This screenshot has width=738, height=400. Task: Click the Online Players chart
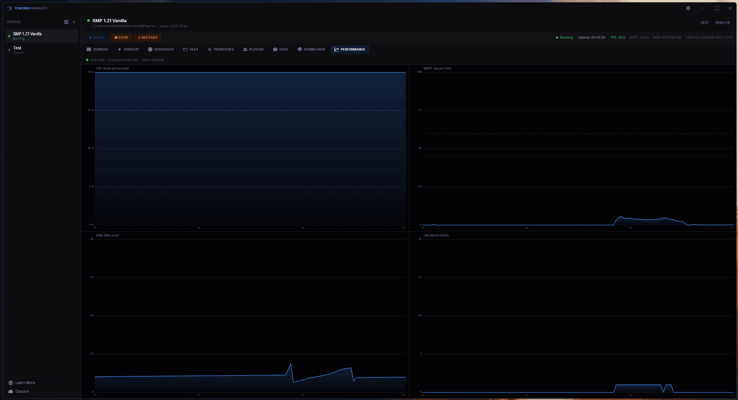click(x=573, y=315)
